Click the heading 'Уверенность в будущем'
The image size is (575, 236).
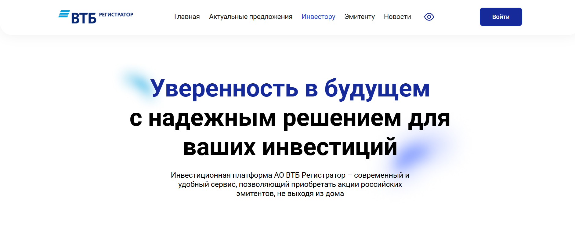pos(290,89)
